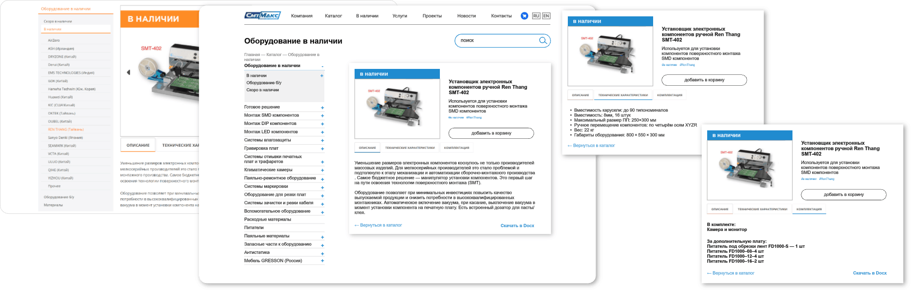Image resolution: width=911 pixels, height=290 pixels.
Task: Click the plus next to Монтаж SMD компонентов
Action: [x=322, y=116]
